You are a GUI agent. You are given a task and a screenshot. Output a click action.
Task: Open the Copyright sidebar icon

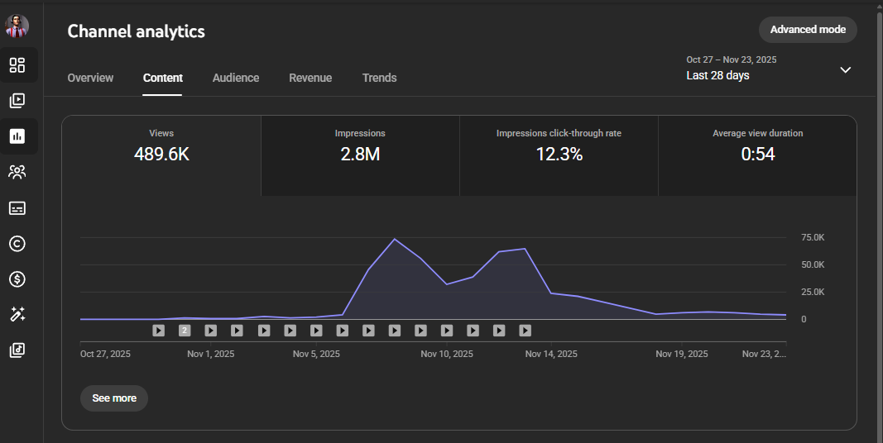[x=17, y=244]
